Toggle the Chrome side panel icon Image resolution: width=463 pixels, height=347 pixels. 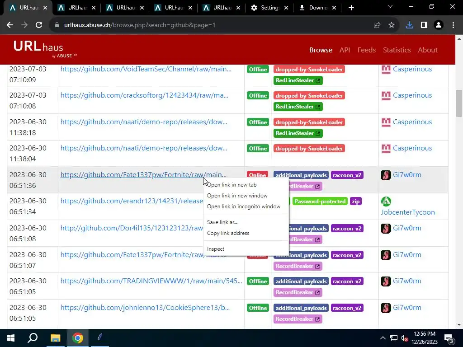424,25
